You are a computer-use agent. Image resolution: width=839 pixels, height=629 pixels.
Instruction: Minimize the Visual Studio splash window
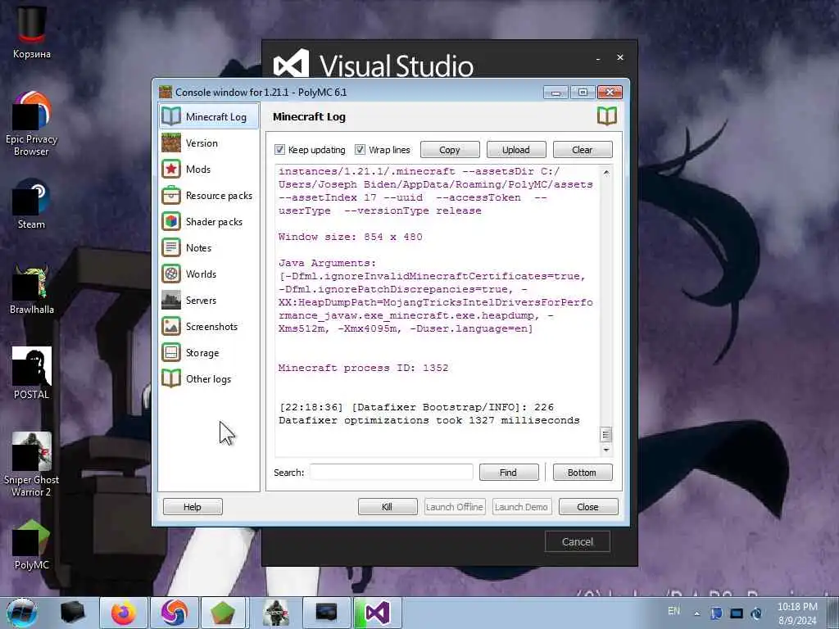(598, 58)
